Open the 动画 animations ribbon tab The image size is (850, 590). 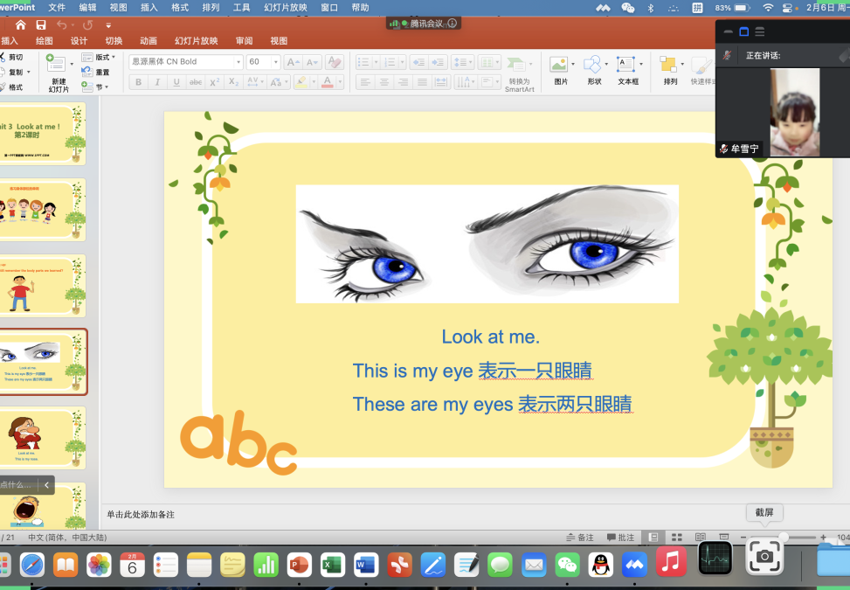coord(149,41)
